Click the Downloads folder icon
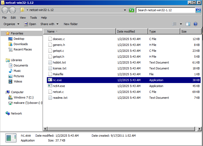This screenshot has height=146, width=203. (10, 44)
